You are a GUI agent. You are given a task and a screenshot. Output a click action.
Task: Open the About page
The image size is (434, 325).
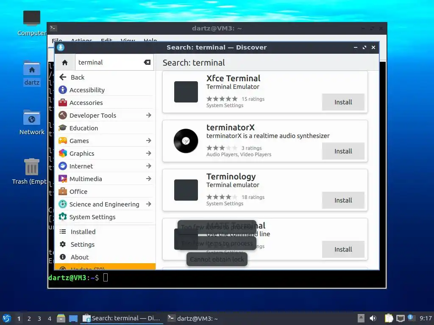pyautogui.click(x=105, y=257)
